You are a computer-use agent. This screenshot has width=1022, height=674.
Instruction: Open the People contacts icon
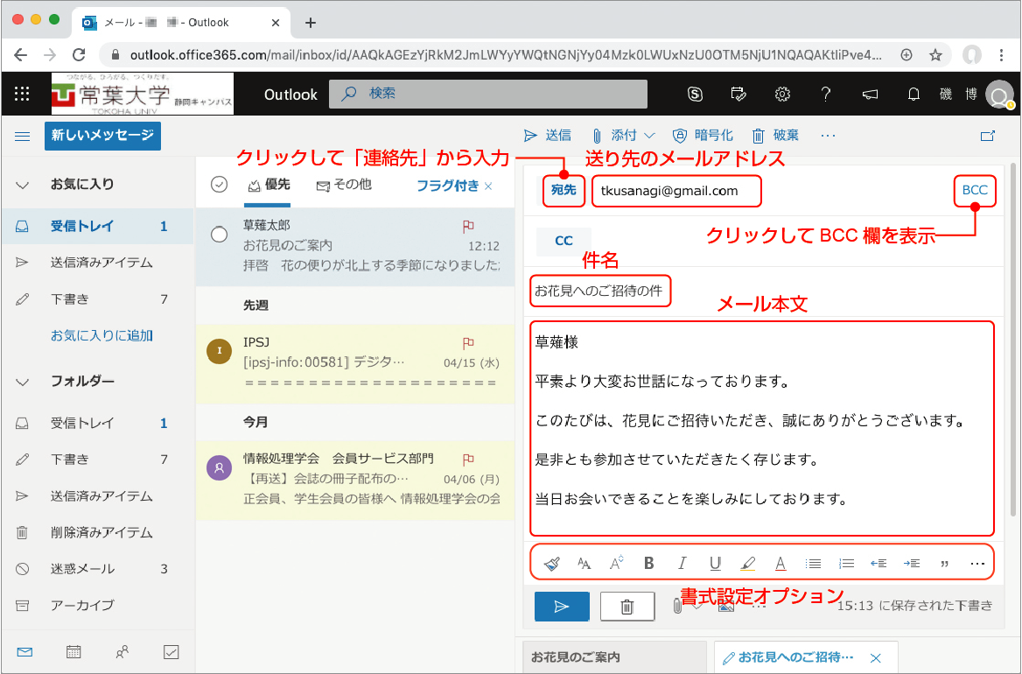122,652
